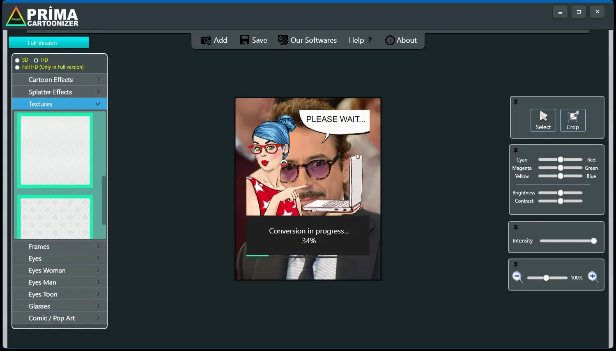Adjust the Contrast slider

560,201
